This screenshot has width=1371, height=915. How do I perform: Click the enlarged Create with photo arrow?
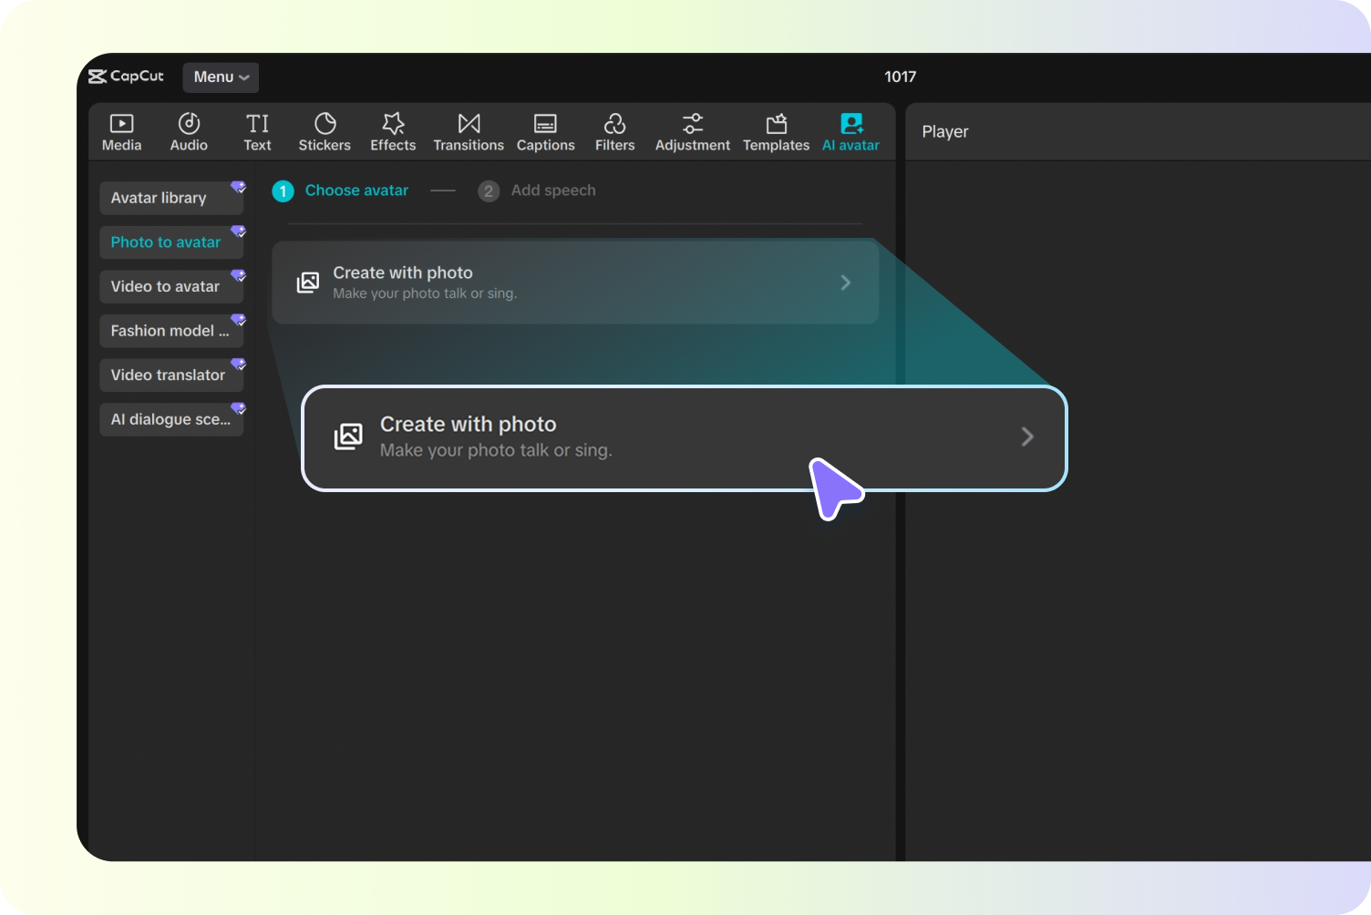click(1027, 437)
